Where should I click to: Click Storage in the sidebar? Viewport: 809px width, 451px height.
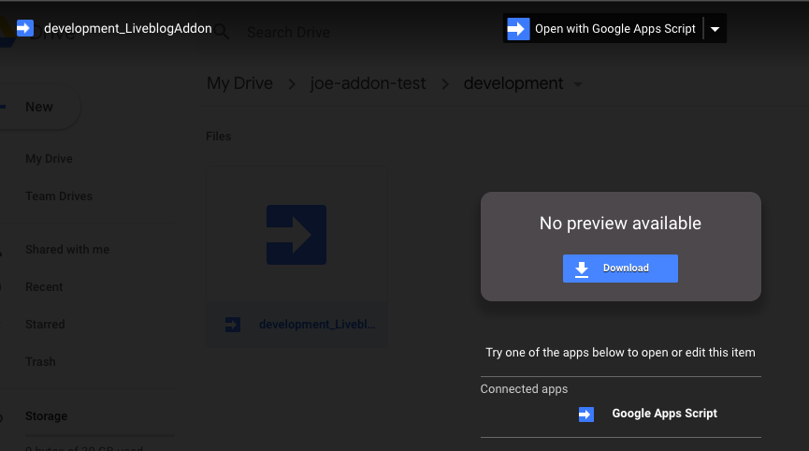(x=46, y=415)
